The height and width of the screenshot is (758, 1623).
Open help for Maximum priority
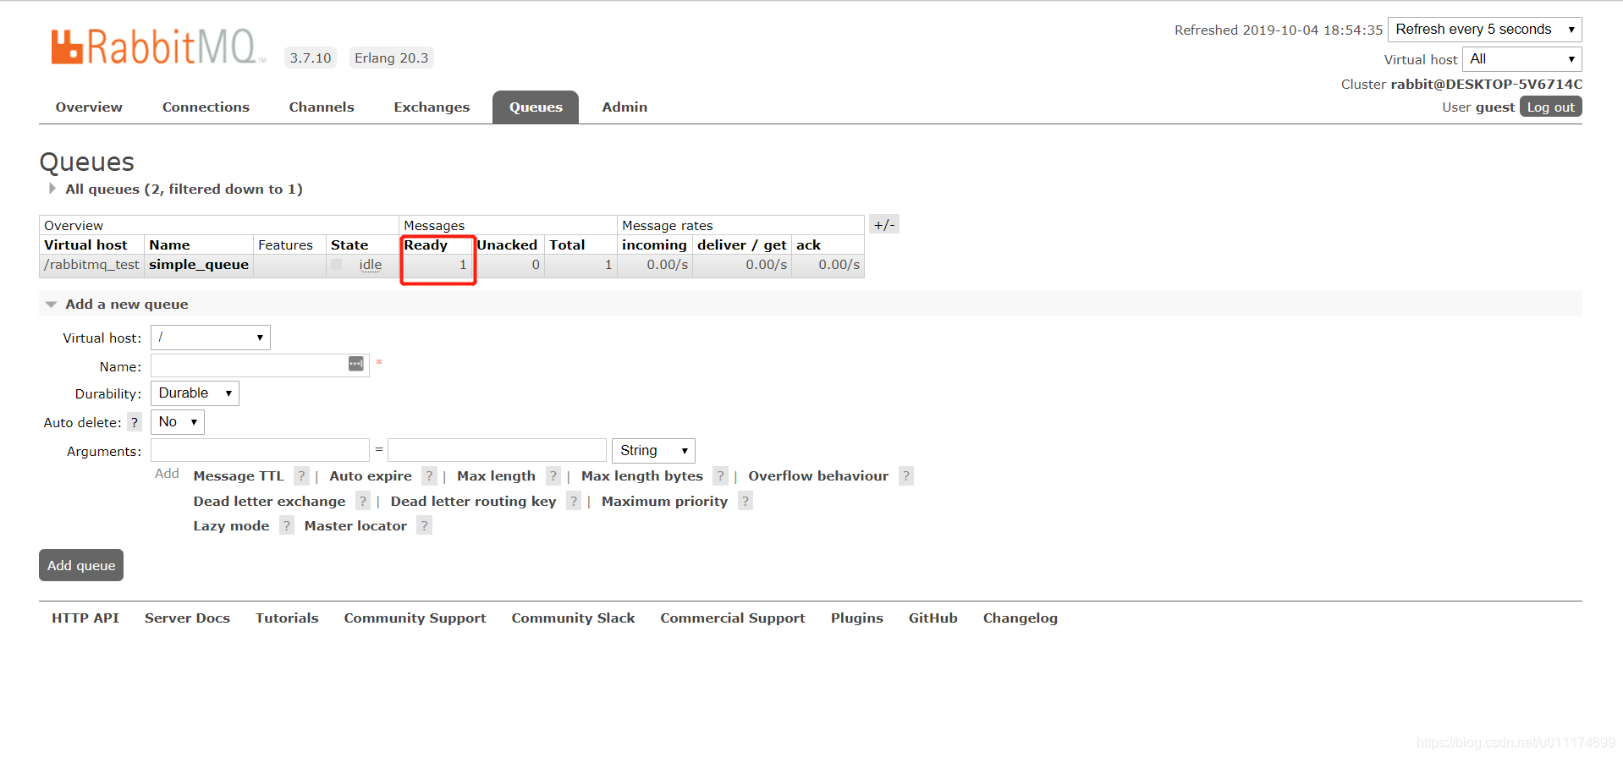pyautogui.click(x=745, y=501)
